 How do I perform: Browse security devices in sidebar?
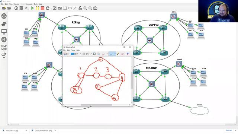(4, 39)
